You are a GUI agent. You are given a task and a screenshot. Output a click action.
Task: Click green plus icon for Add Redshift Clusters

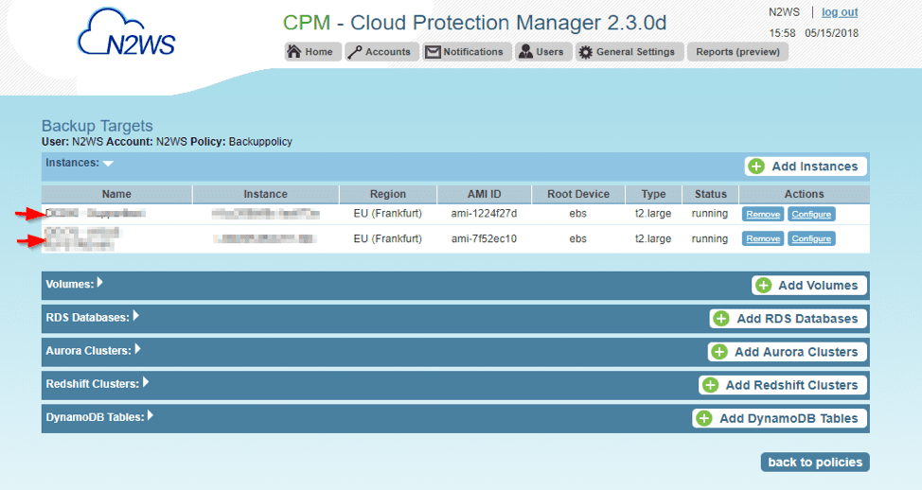[710, 385]
